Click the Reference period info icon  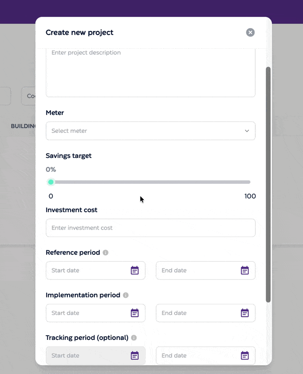point(106,252)
